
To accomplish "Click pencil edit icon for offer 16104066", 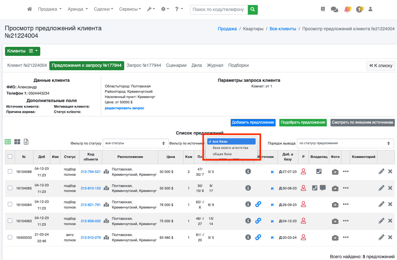I will point(381,171).
